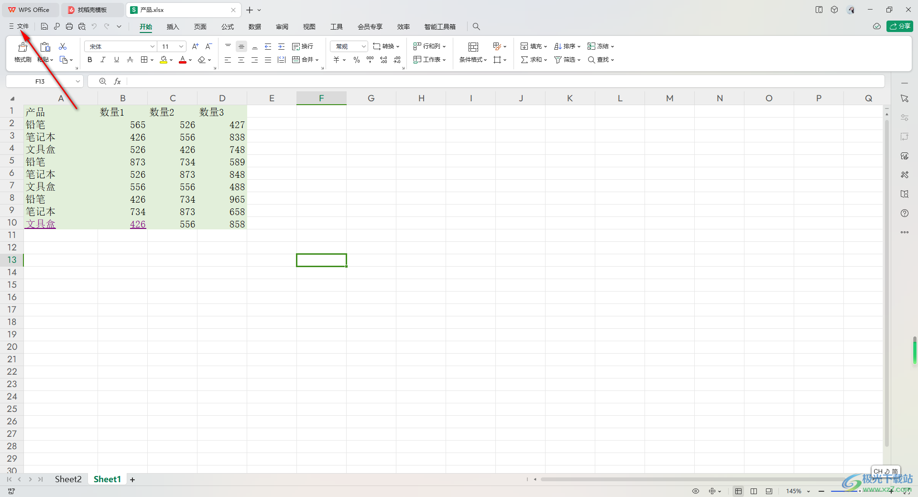Add a new sheet with plus button
918x497 pixels.
132,479
